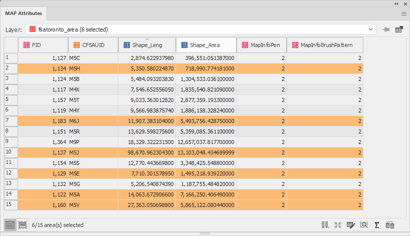The width and height of the screenshot is (410, 236).
Task: Click cell with CFSAUID M9P
Action: [x=93, y=142]
